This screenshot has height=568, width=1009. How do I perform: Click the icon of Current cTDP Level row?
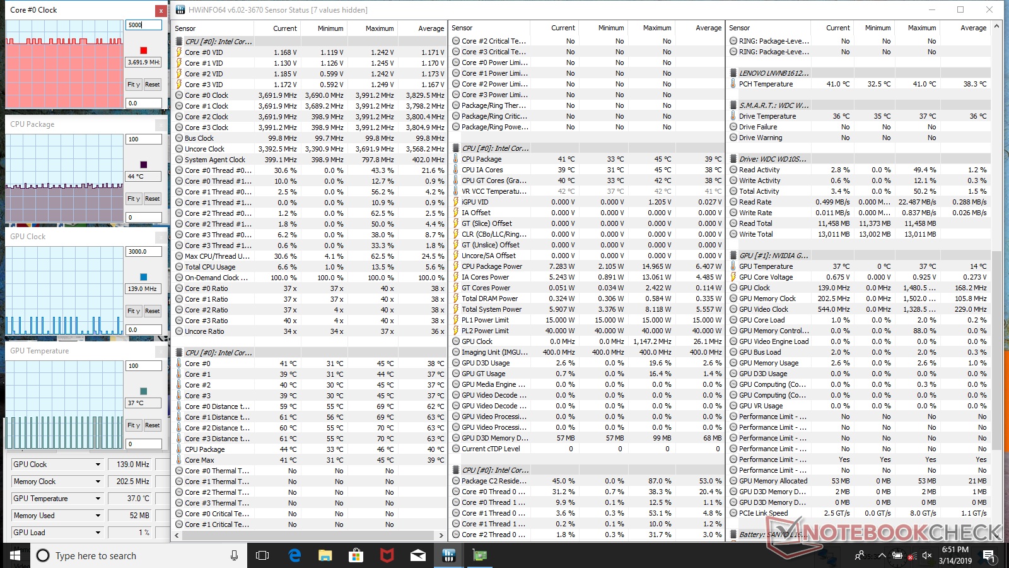(x=456, y=449)
